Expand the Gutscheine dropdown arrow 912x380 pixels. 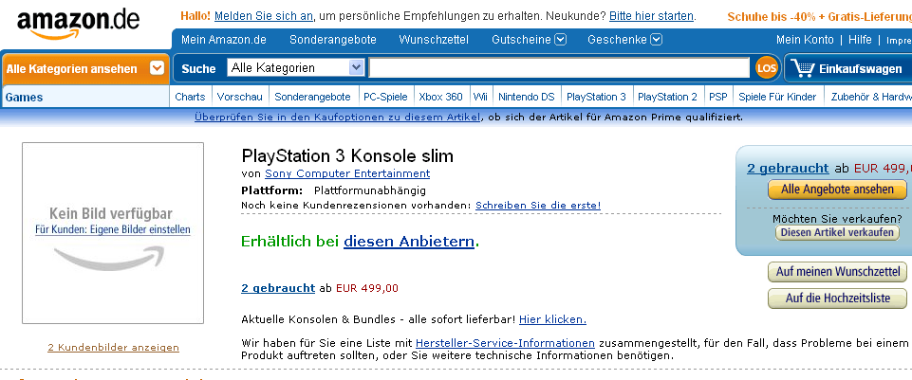pyautogui.click(x=560, y=40)
